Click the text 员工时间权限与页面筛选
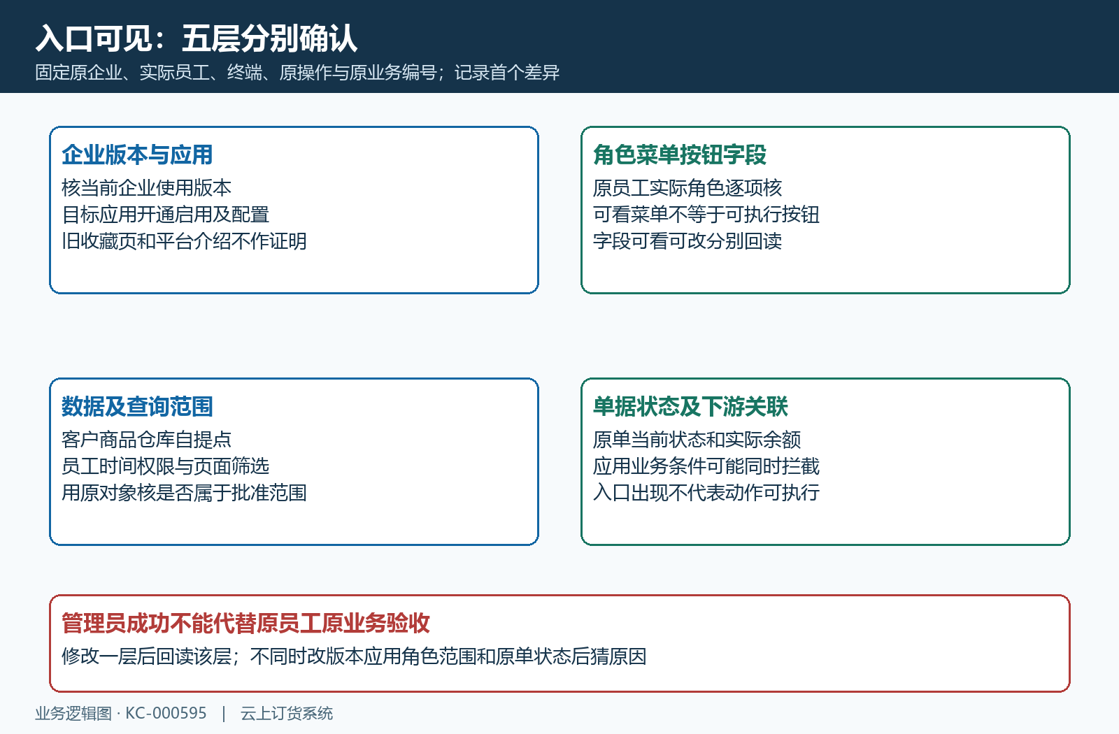This screenshot has height=734, width=1119. point(165,466)
